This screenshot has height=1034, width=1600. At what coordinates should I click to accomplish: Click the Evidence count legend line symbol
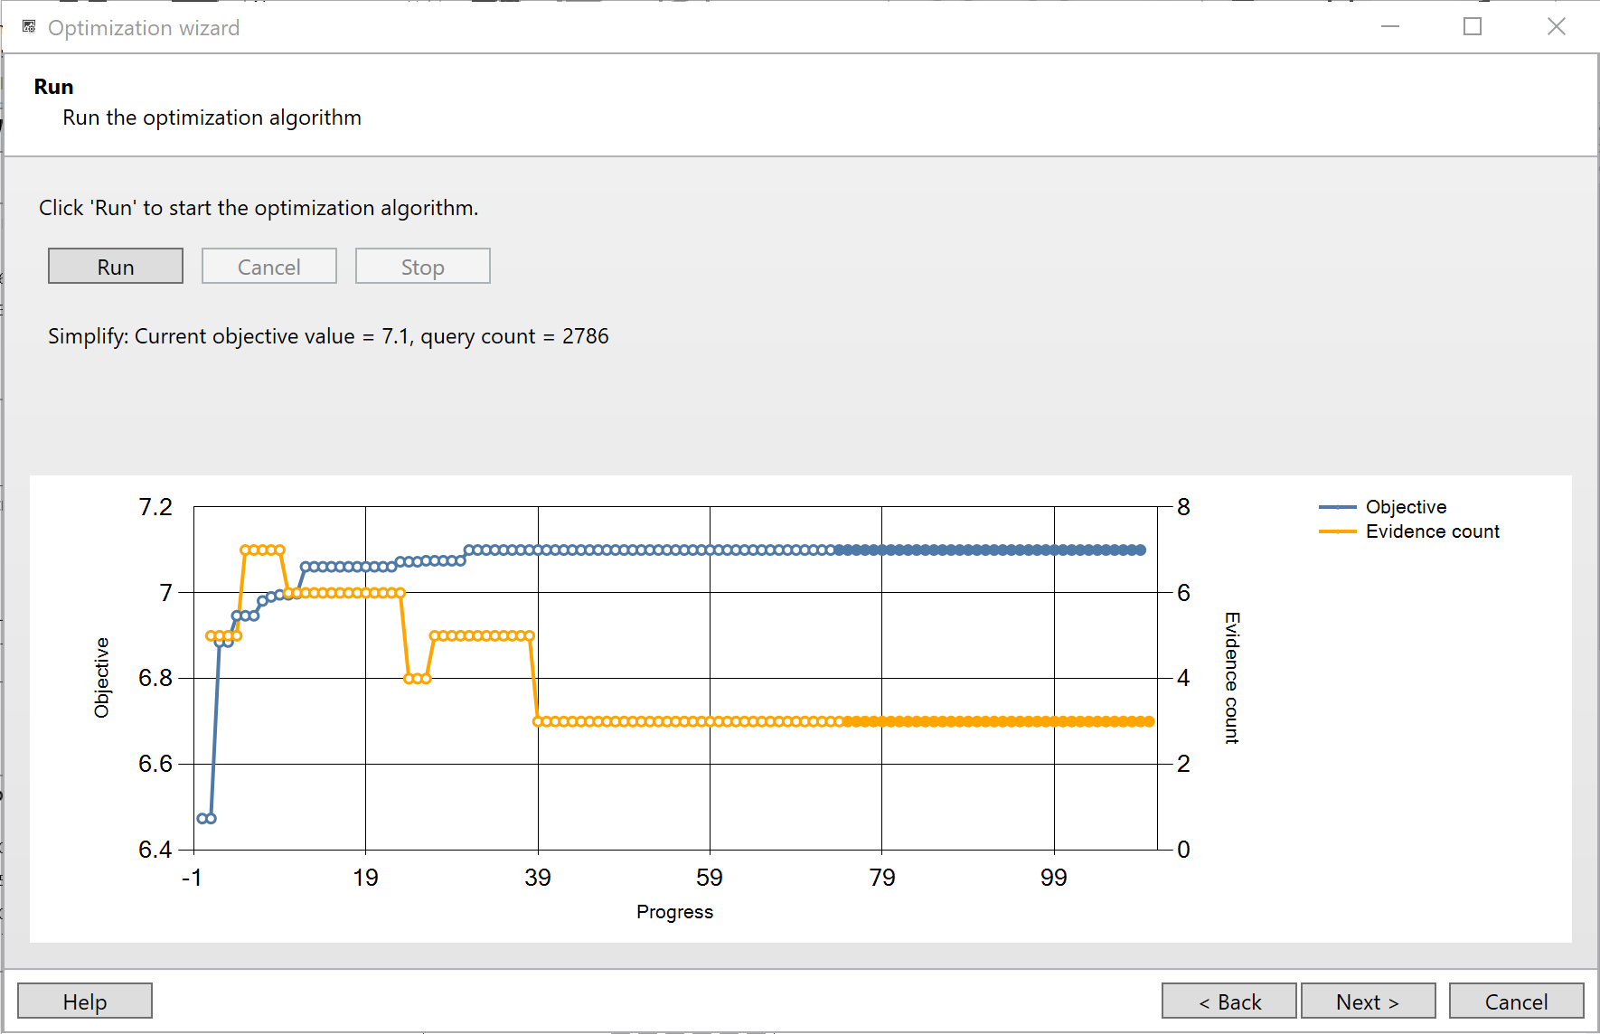(1337, 532)
